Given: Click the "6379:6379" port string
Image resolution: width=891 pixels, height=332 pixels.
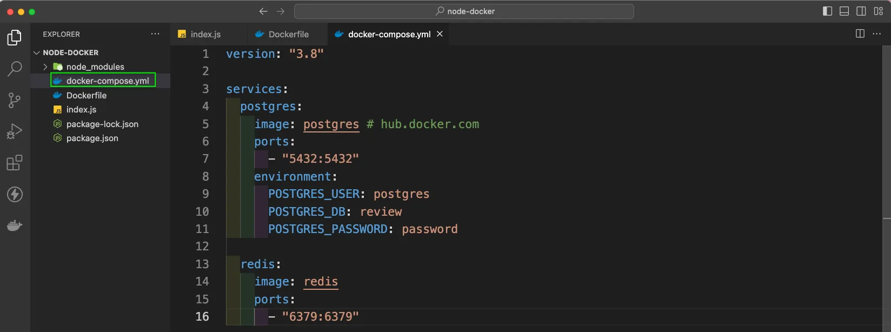Looking at the screenshot, I should click(321, 317).
